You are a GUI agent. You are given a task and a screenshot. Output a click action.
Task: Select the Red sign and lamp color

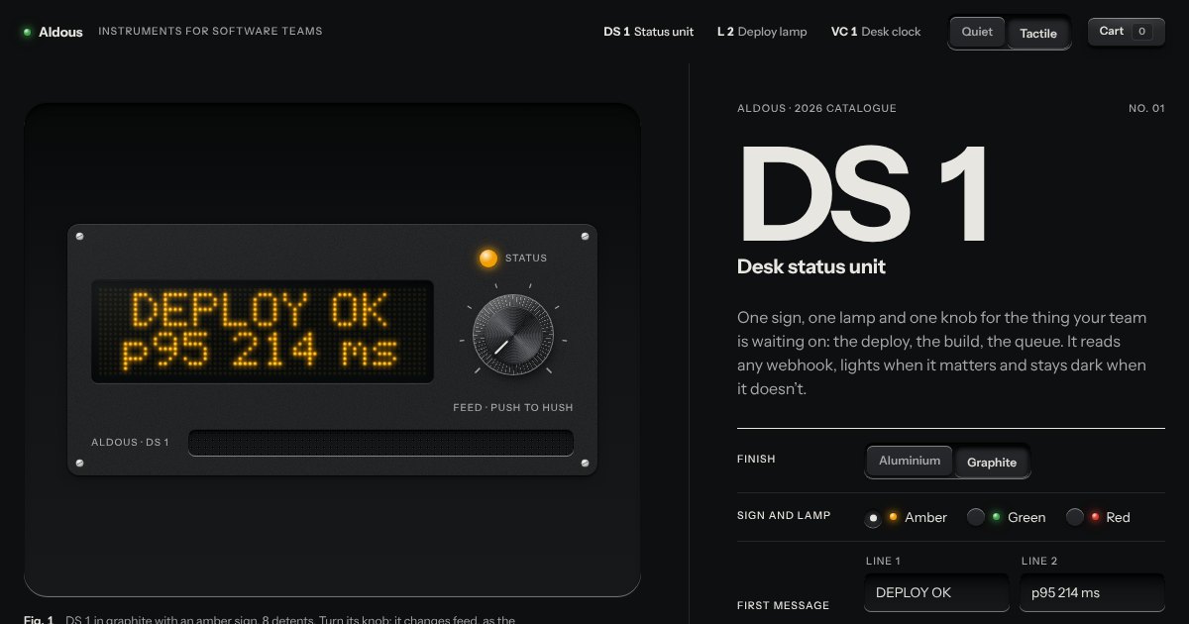(1098, 517)
